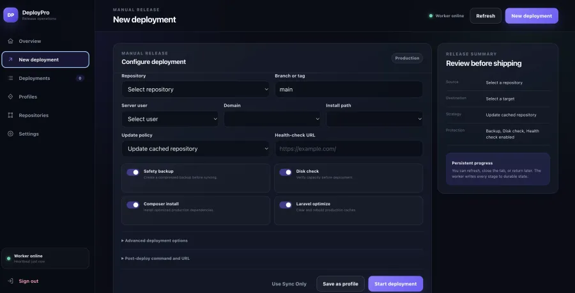Click Sign out link
The image size is (575, 293).
(29, 281)
